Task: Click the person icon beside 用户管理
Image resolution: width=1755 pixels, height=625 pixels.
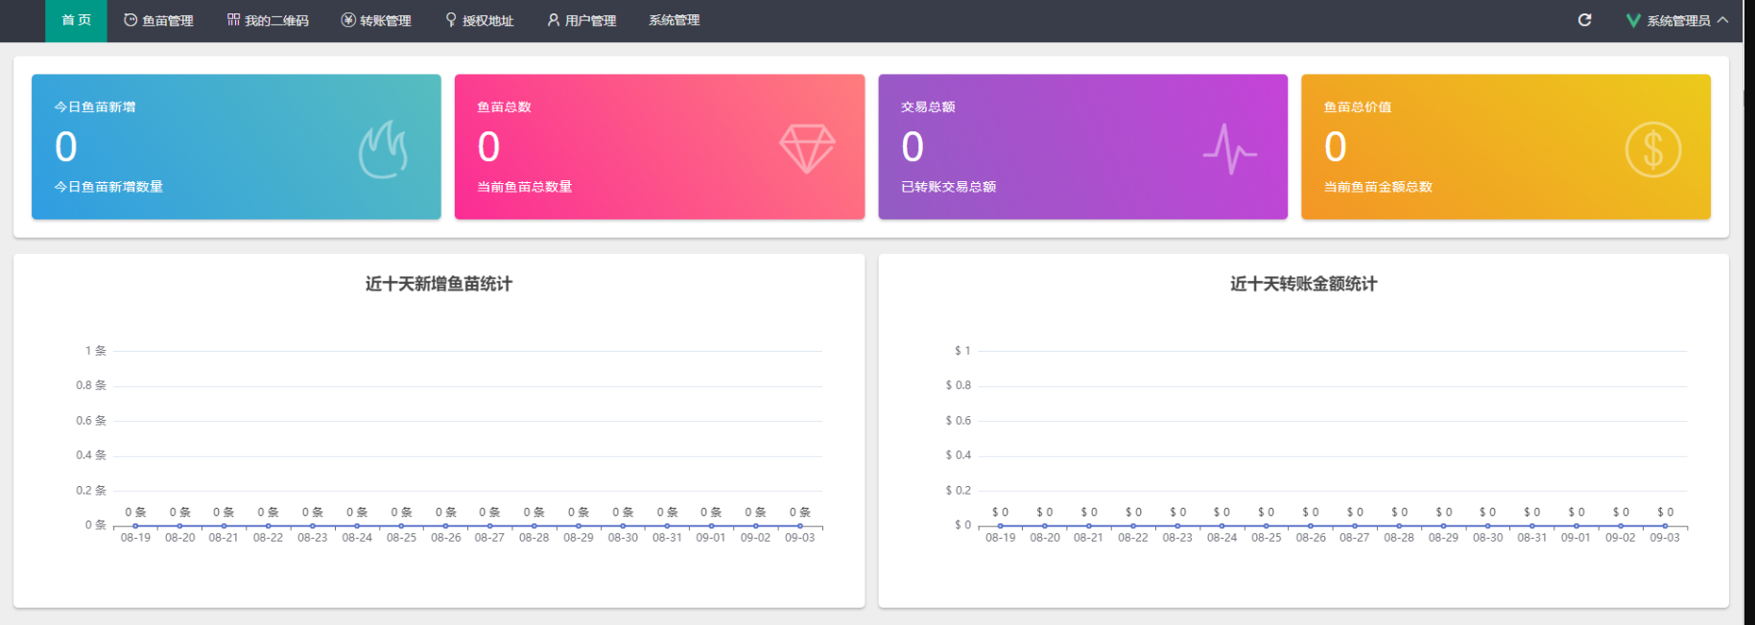Action: click(554, 20)
